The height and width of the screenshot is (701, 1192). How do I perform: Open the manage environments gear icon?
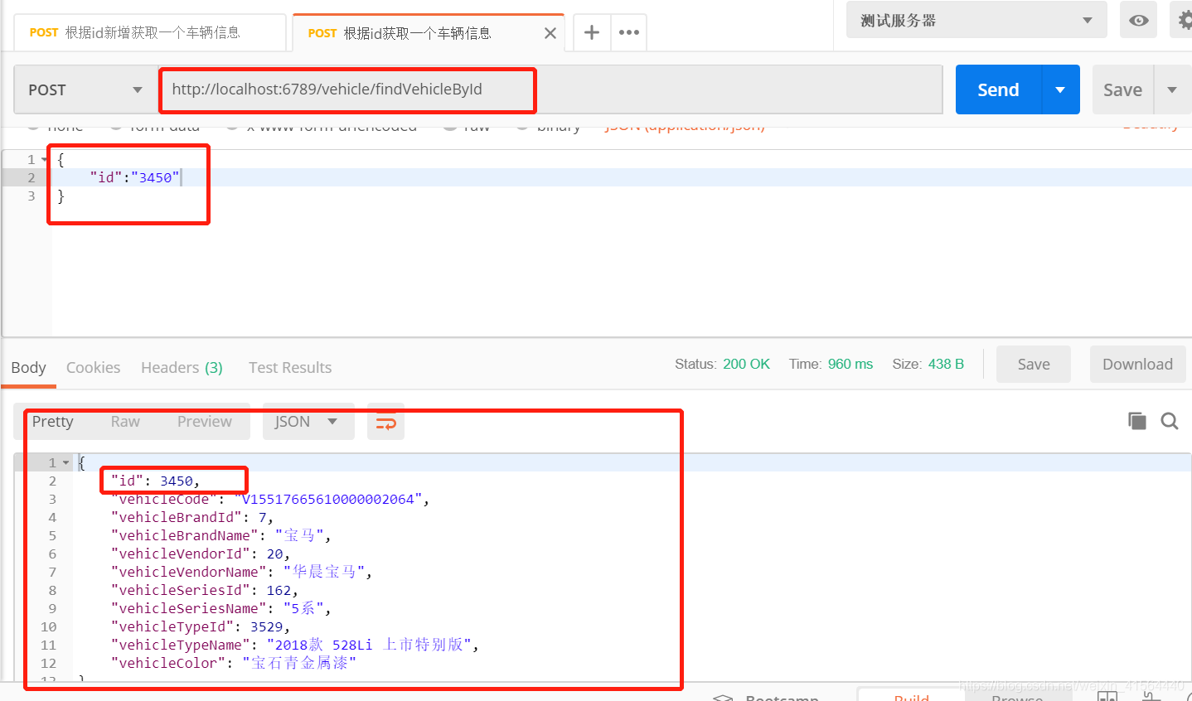(1185, 20)
